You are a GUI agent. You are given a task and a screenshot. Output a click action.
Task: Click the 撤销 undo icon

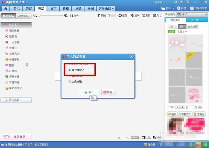pos(99,16)
